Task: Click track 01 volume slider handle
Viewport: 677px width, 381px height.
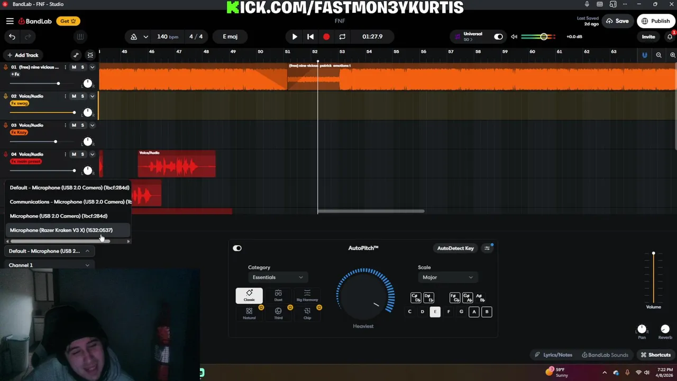Action: click(58, 84)
